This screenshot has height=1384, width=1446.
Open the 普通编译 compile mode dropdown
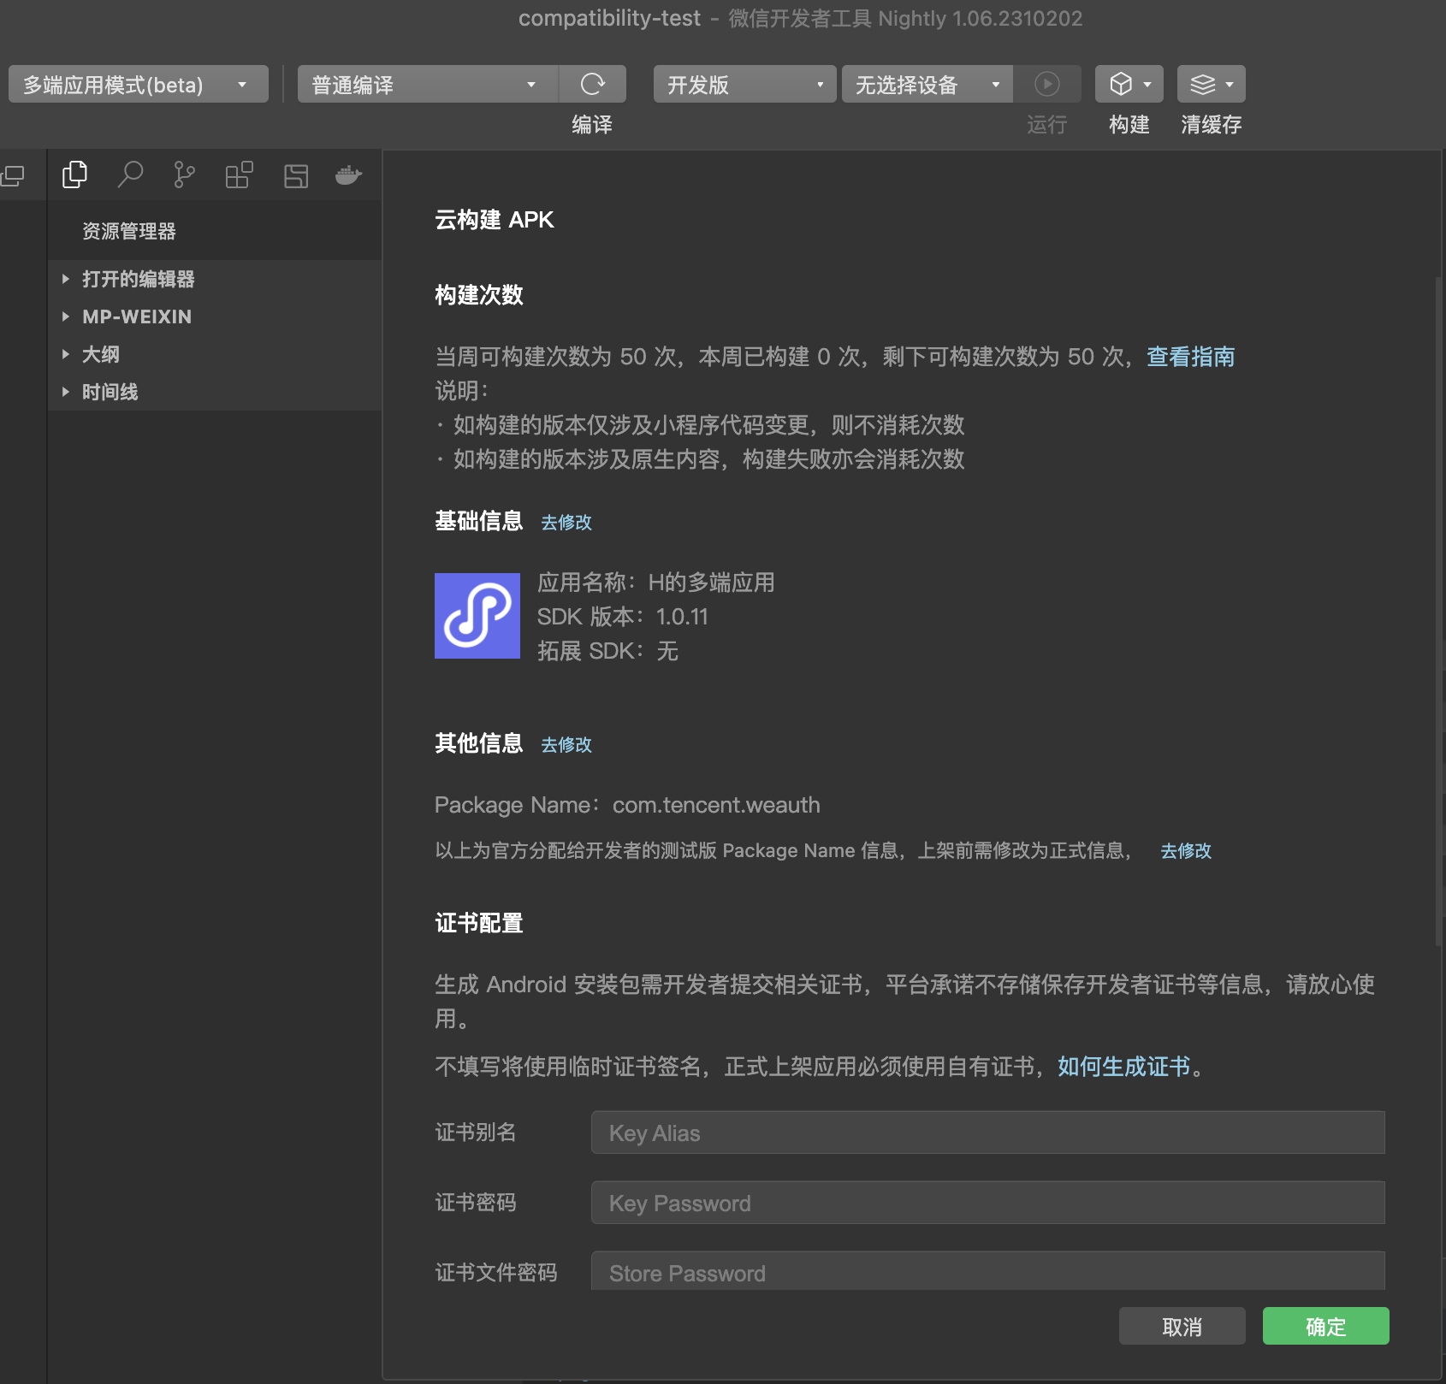pos(428,84)
